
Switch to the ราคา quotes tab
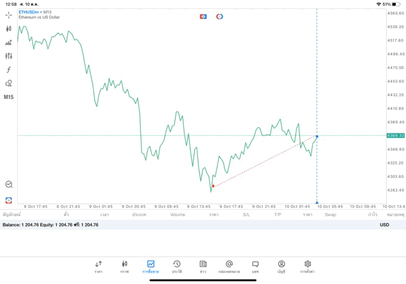click(98, 266)
